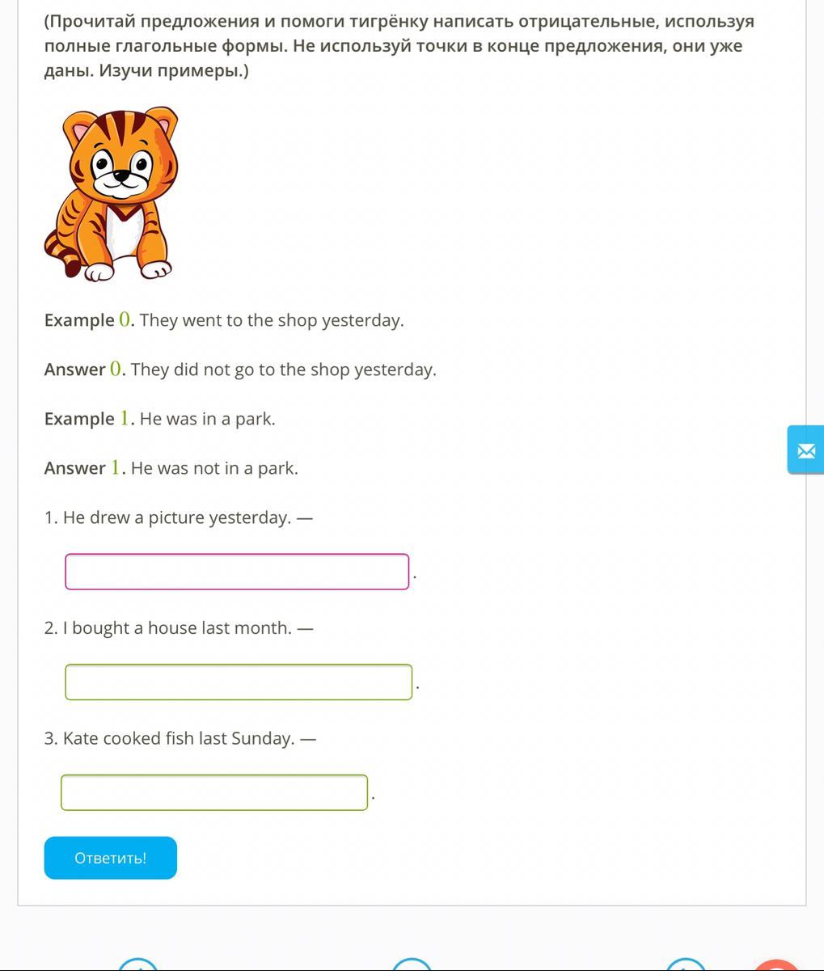The height and width of the screenshot is (971, 824).
Task: Click the sentence "They went to the shop yesterday"
Action: (272, 320)
